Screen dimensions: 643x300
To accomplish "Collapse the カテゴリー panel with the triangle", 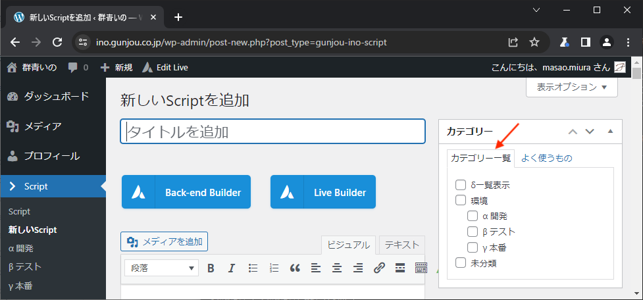I will click(610, 131).
